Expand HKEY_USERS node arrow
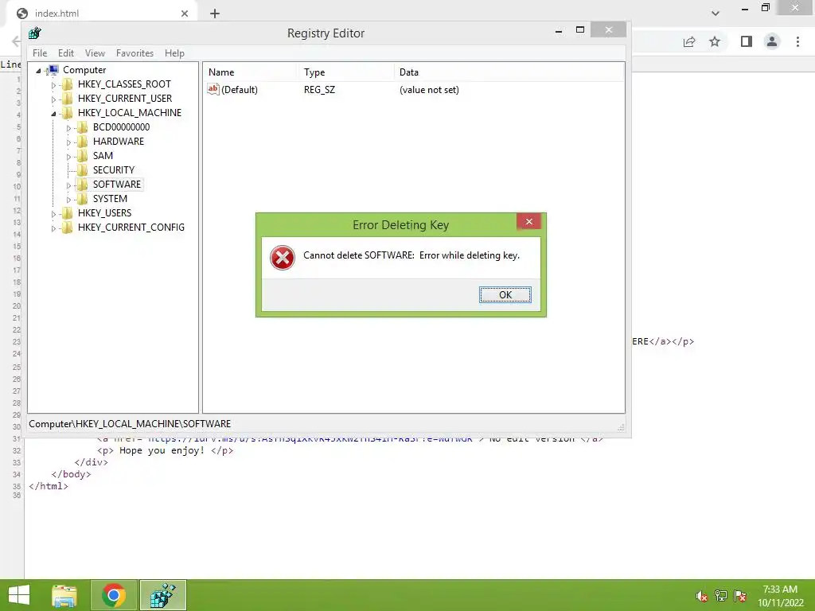Screen dimensions: 815x611 click(53, 213)
